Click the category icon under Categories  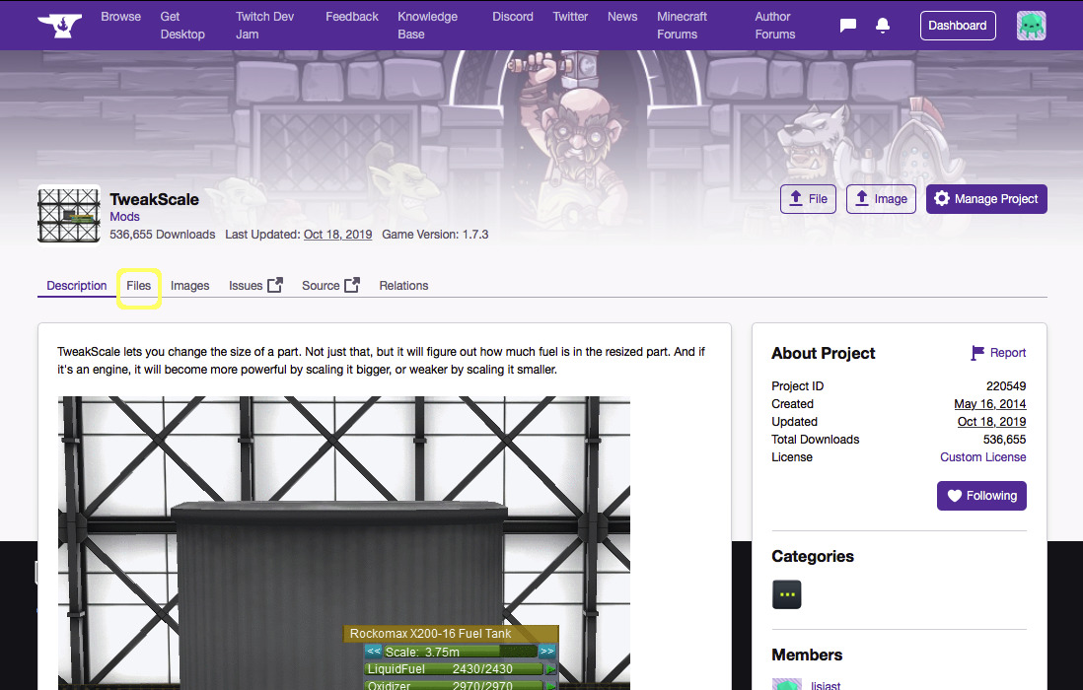tap(787, 594)
